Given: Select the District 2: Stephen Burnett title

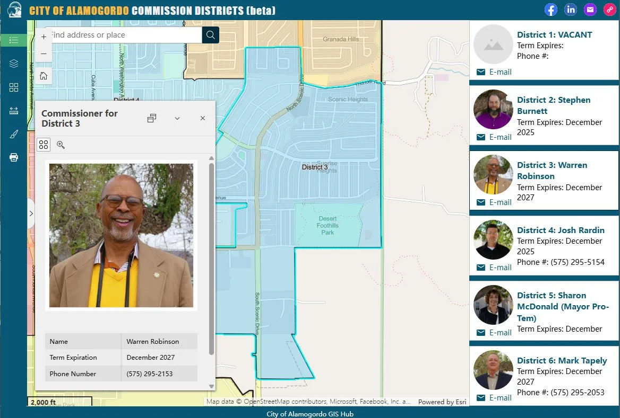Looking at the screenshot, I should click(x=554, y=105).
